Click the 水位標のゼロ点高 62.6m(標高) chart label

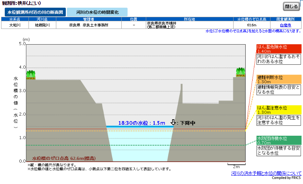tap(64, 158)
